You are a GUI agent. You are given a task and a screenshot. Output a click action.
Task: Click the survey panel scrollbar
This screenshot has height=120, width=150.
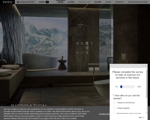click(x=147, y=84)
